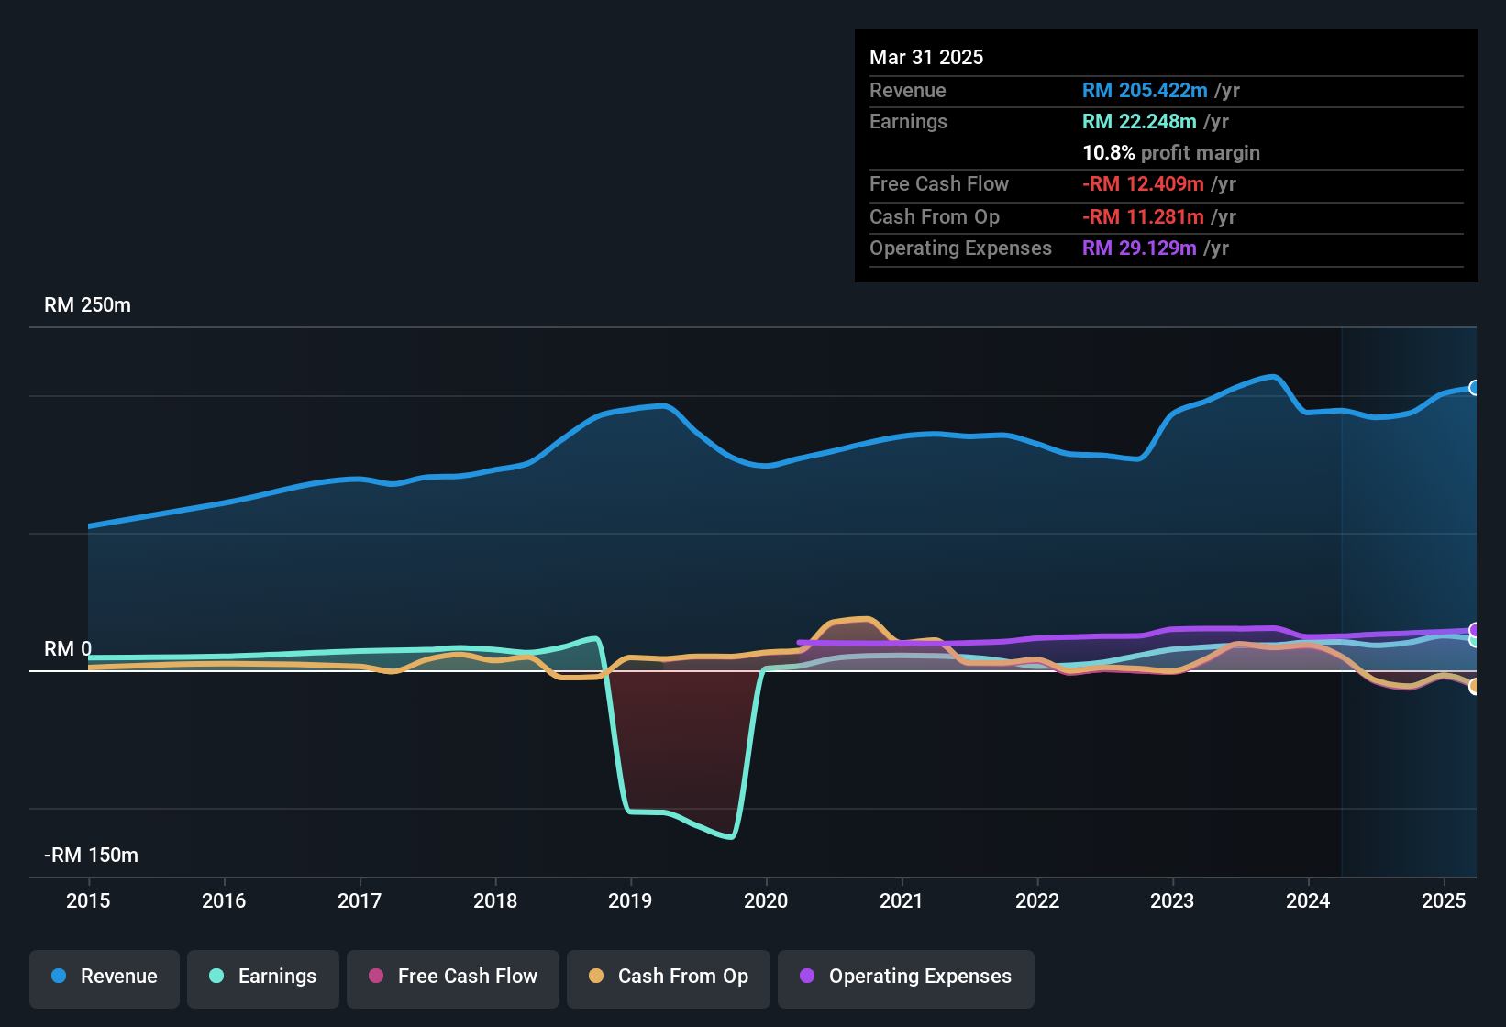Click the Free Cash Flow tooltip row label
Viewport: 1506px width, 1027px height.
(939, 183)
